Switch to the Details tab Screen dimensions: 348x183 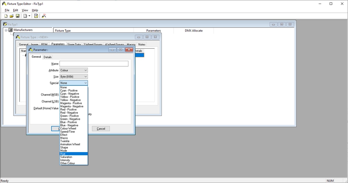48,57
